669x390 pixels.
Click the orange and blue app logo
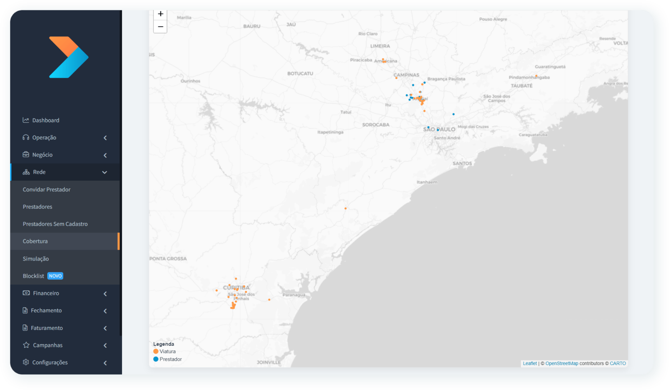tap(69, 57)
